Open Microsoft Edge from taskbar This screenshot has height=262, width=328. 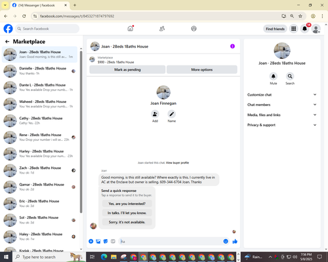coord(104,257)
